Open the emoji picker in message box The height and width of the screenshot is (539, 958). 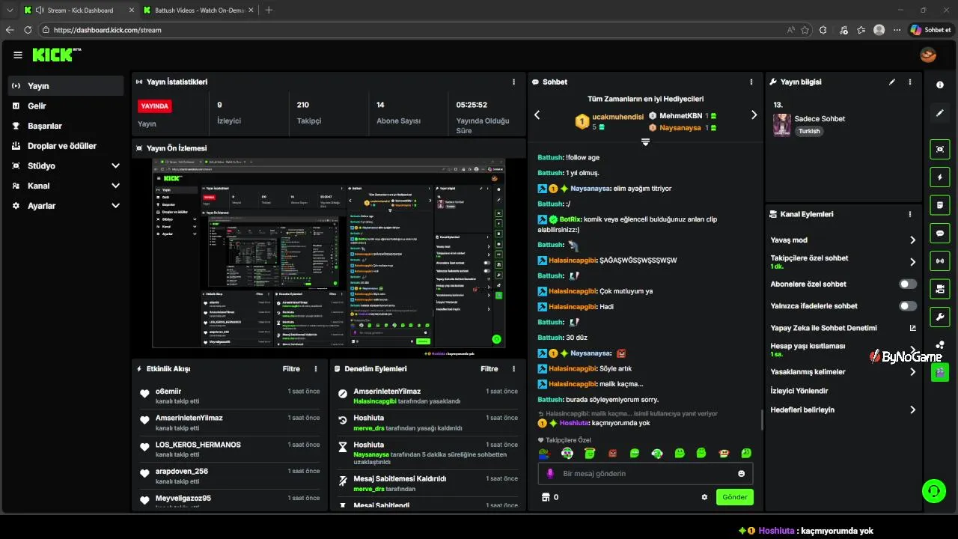pyautogui.click(x=742, y=474)
